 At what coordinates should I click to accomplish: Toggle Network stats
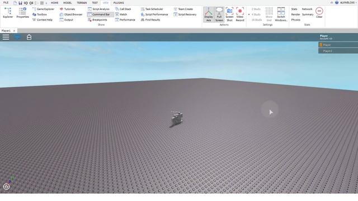pos(307,9)
